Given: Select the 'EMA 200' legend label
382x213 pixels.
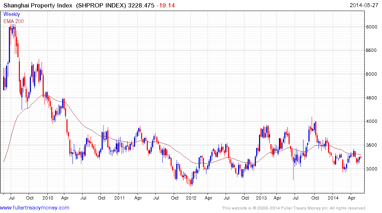Looking at the screenshot, I should pos(14,21).
